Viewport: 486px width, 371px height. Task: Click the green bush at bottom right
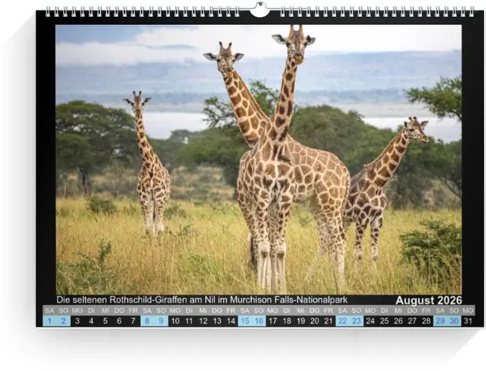pyautogui.click(x=432, y=250)
